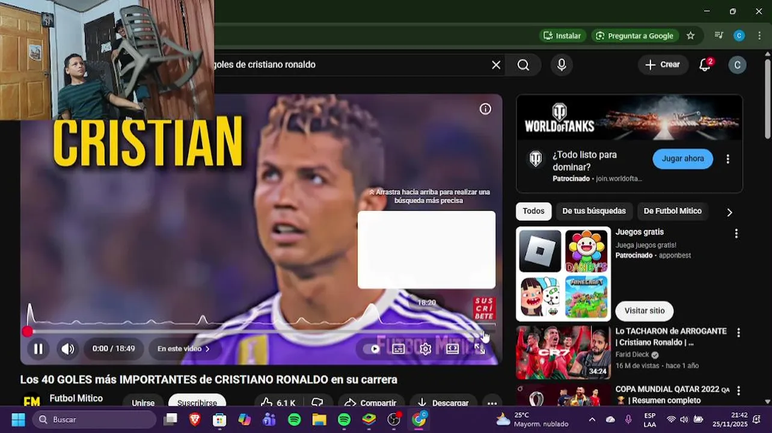Open the Futbol Mitico channel name
772x433 pixels.
(76, 398)
